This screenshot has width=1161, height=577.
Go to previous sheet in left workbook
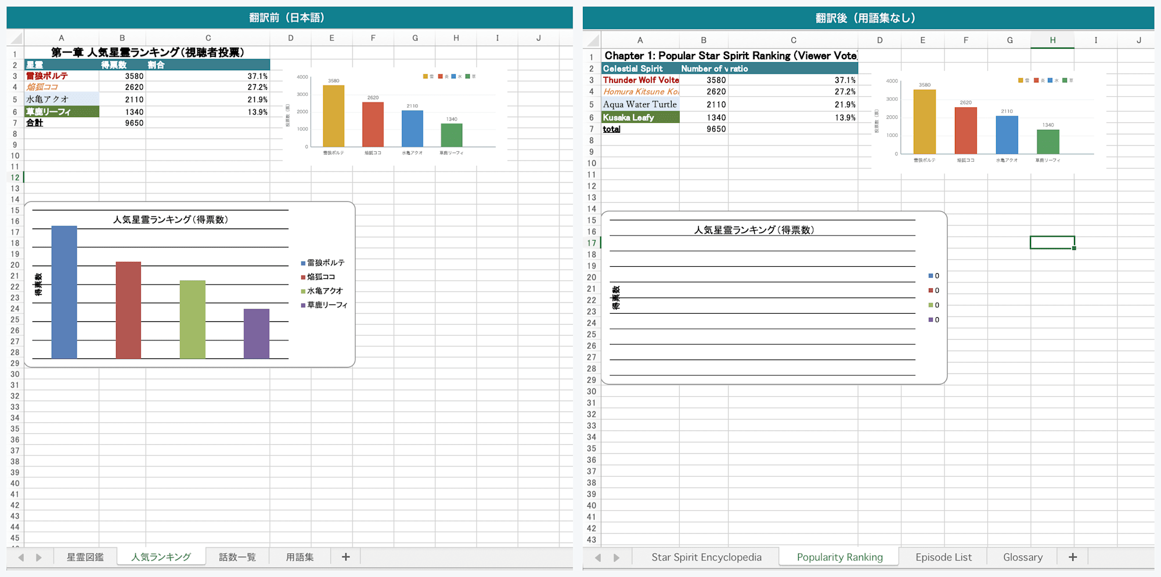point(21,557)
